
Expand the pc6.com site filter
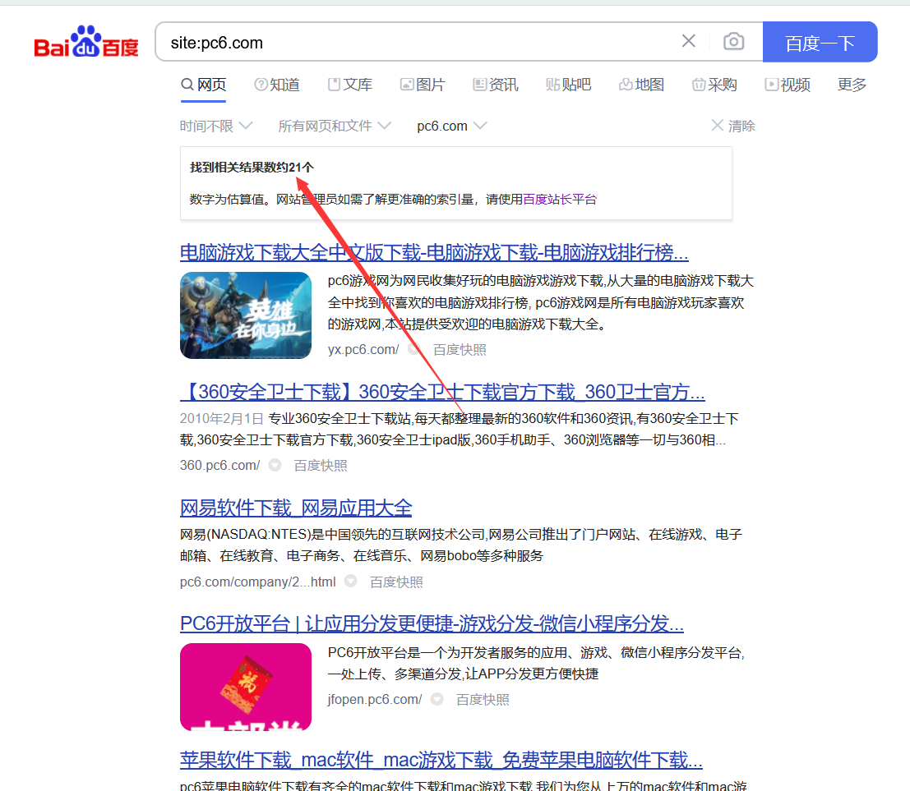[451, 126]
